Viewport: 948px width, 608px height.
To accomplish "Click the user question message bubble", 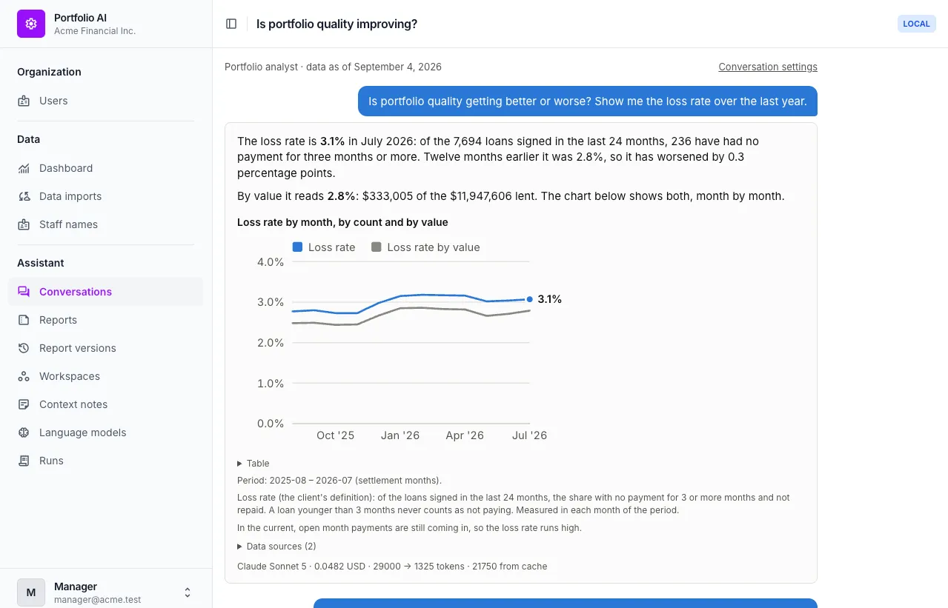I will click(588, 101).
